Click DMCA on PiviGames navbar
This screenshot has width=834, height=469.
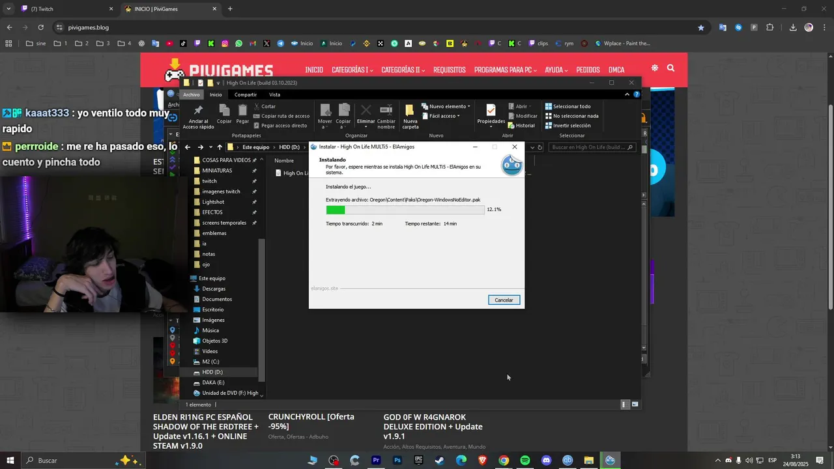click(616, 70)
